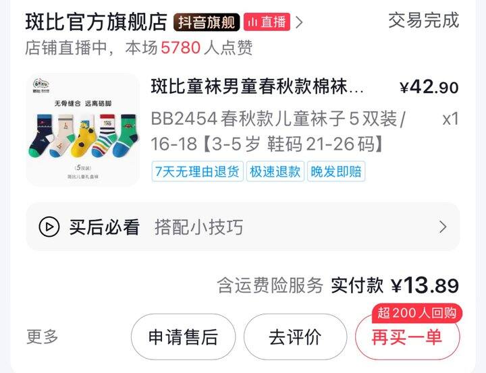Expand the 搭配小技巧 row chevron
Image resolution: width=486 pixels, height=373 pixels.
[x=443, y=227]
